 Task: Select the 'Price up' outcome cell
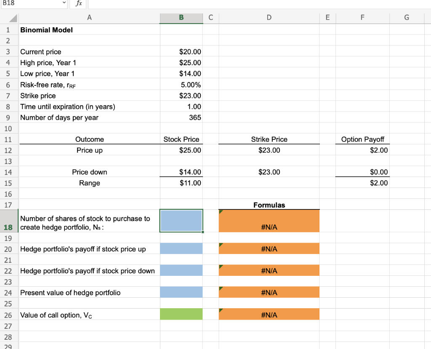tap(89, 150)
